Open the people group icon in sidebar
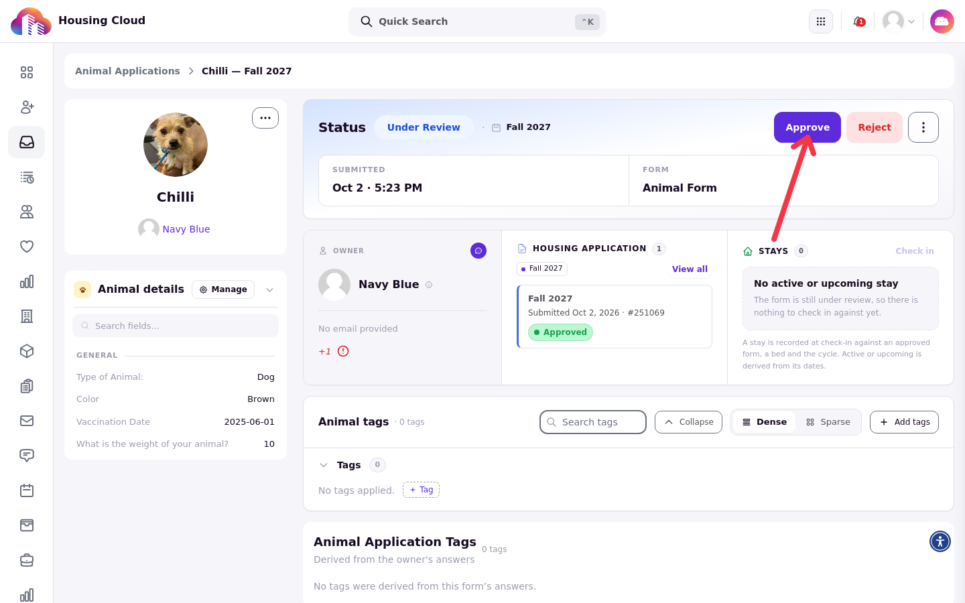The width and height of the screenshot is (965, 603). (x=27, y=212)
